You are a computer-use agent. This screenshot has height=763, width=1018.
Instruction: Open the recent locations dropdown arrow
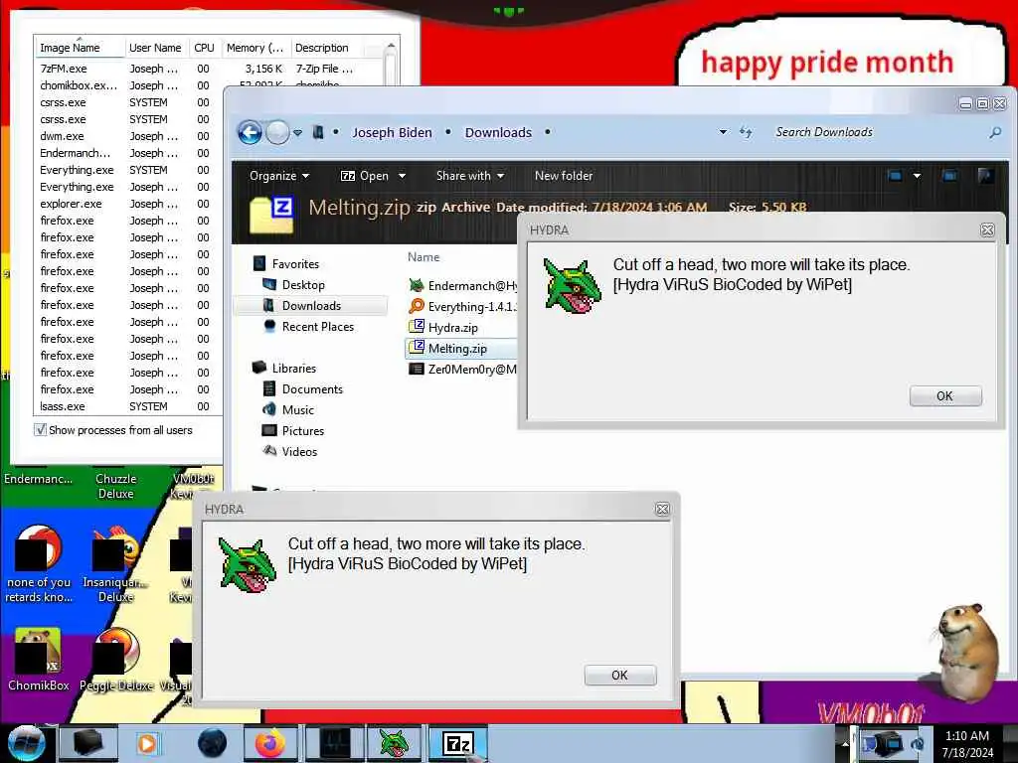point(297,132)
